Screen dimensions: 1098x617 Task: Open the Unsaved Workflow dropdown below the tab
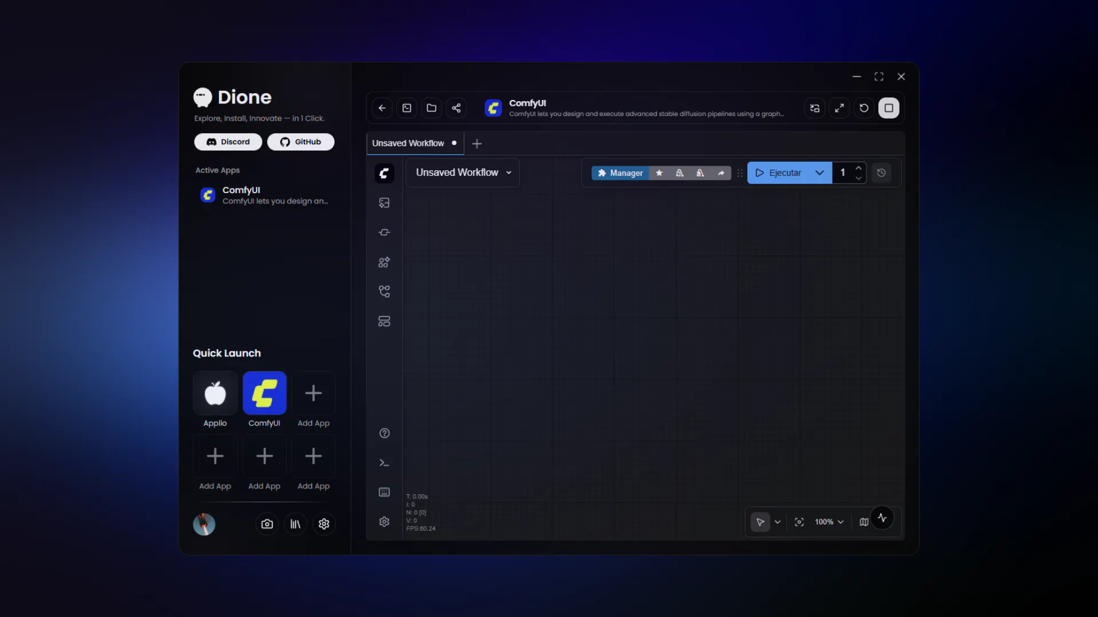pyautogui.click(x=463, y=173)
